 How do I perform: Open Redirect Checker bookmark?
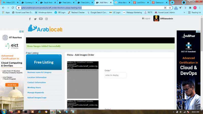tap(76, 12)
